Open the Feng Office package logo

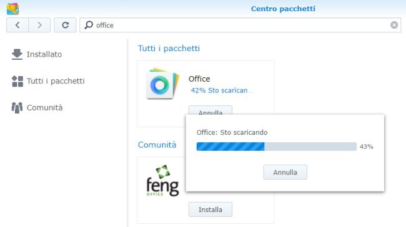click(x=162, y=180)
